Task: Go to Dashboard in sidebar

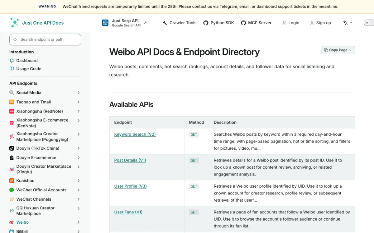Action: (27, 61)
